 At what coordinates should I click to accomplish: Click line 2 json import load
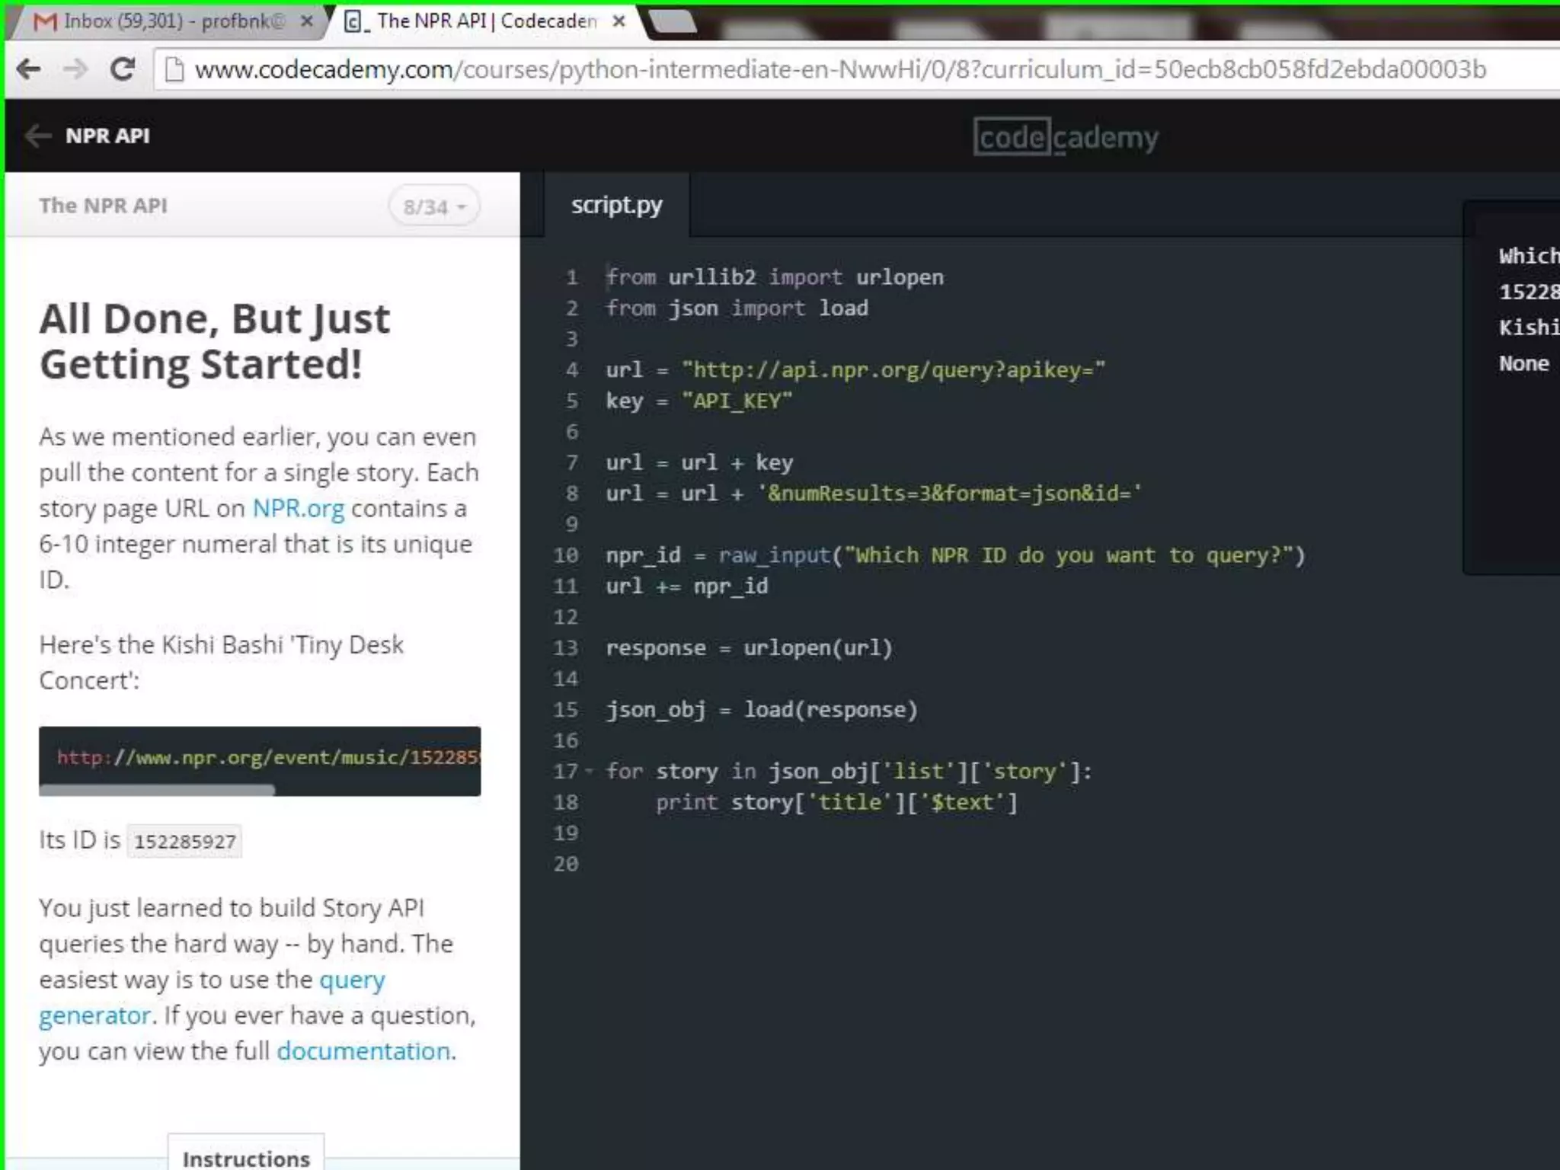(x=737, y=308)
